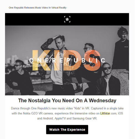Click the "Nokia OZO VR camera" text

38,113
